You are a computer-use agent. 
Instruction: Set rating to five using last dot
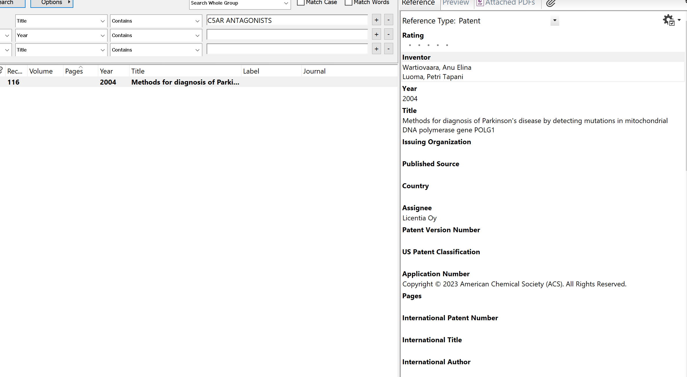(x=447, y=45)
